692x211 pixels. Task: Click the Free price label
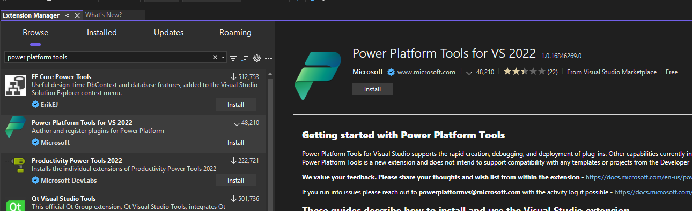pyautogui.click(x=672, y=72)
